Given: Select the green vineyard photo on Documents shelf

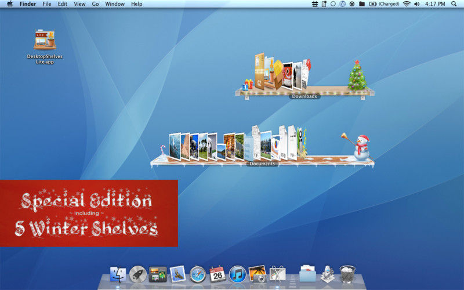Looking at the screenshot, I should (x=240, y=147).
